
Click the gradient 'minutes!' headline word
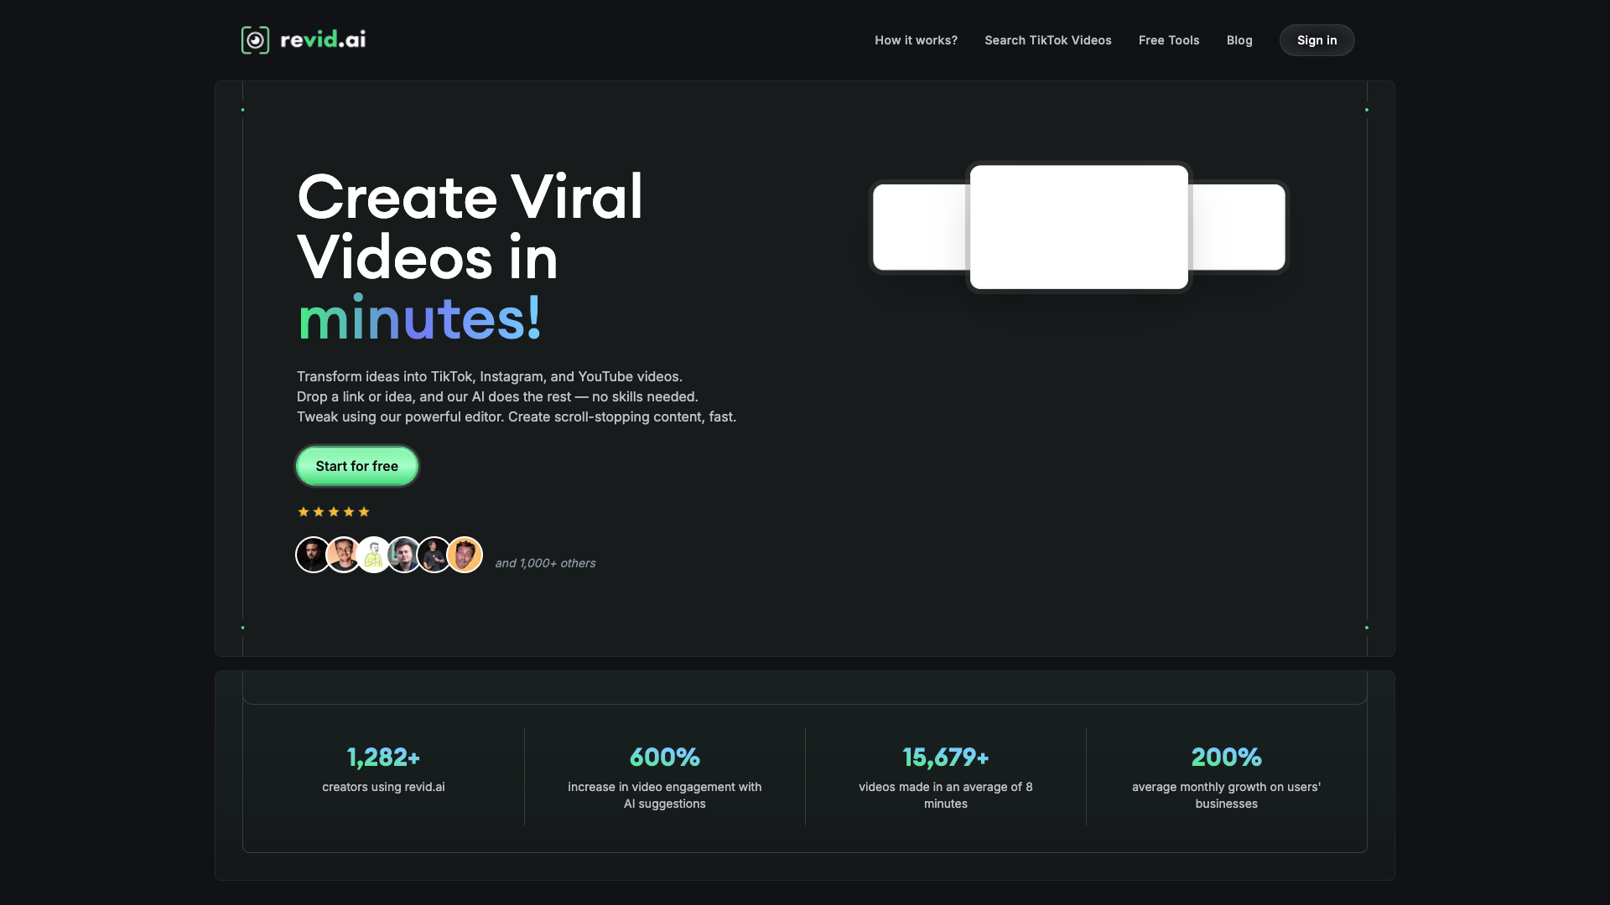click(419, 318)
